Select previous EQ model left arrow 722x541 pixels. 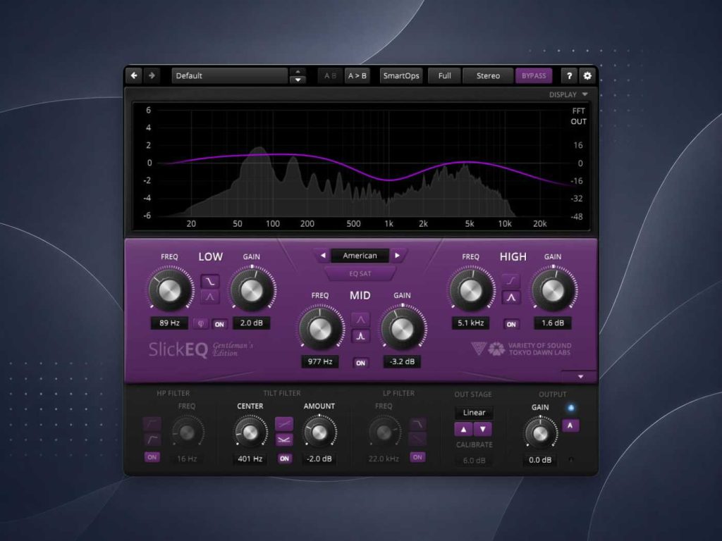323,255
